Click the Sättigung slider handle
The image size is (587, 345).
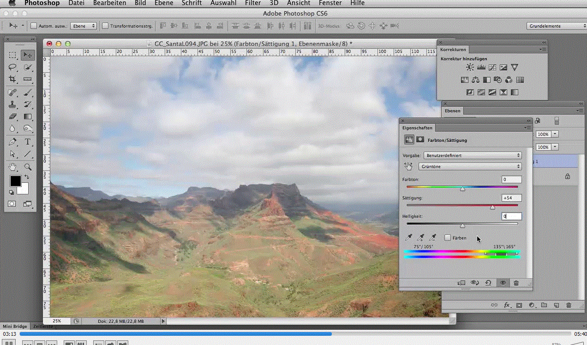tap(492, 208)
